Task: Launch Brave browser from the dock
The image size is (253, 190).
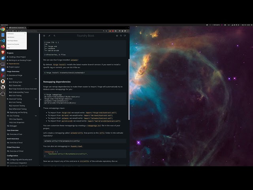Action: [x=3, y=52]
